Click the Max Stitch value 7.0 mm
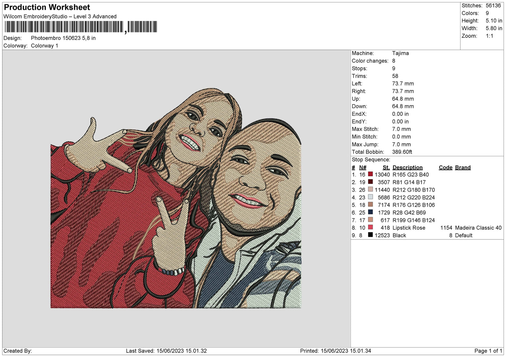 click(402, 129)
